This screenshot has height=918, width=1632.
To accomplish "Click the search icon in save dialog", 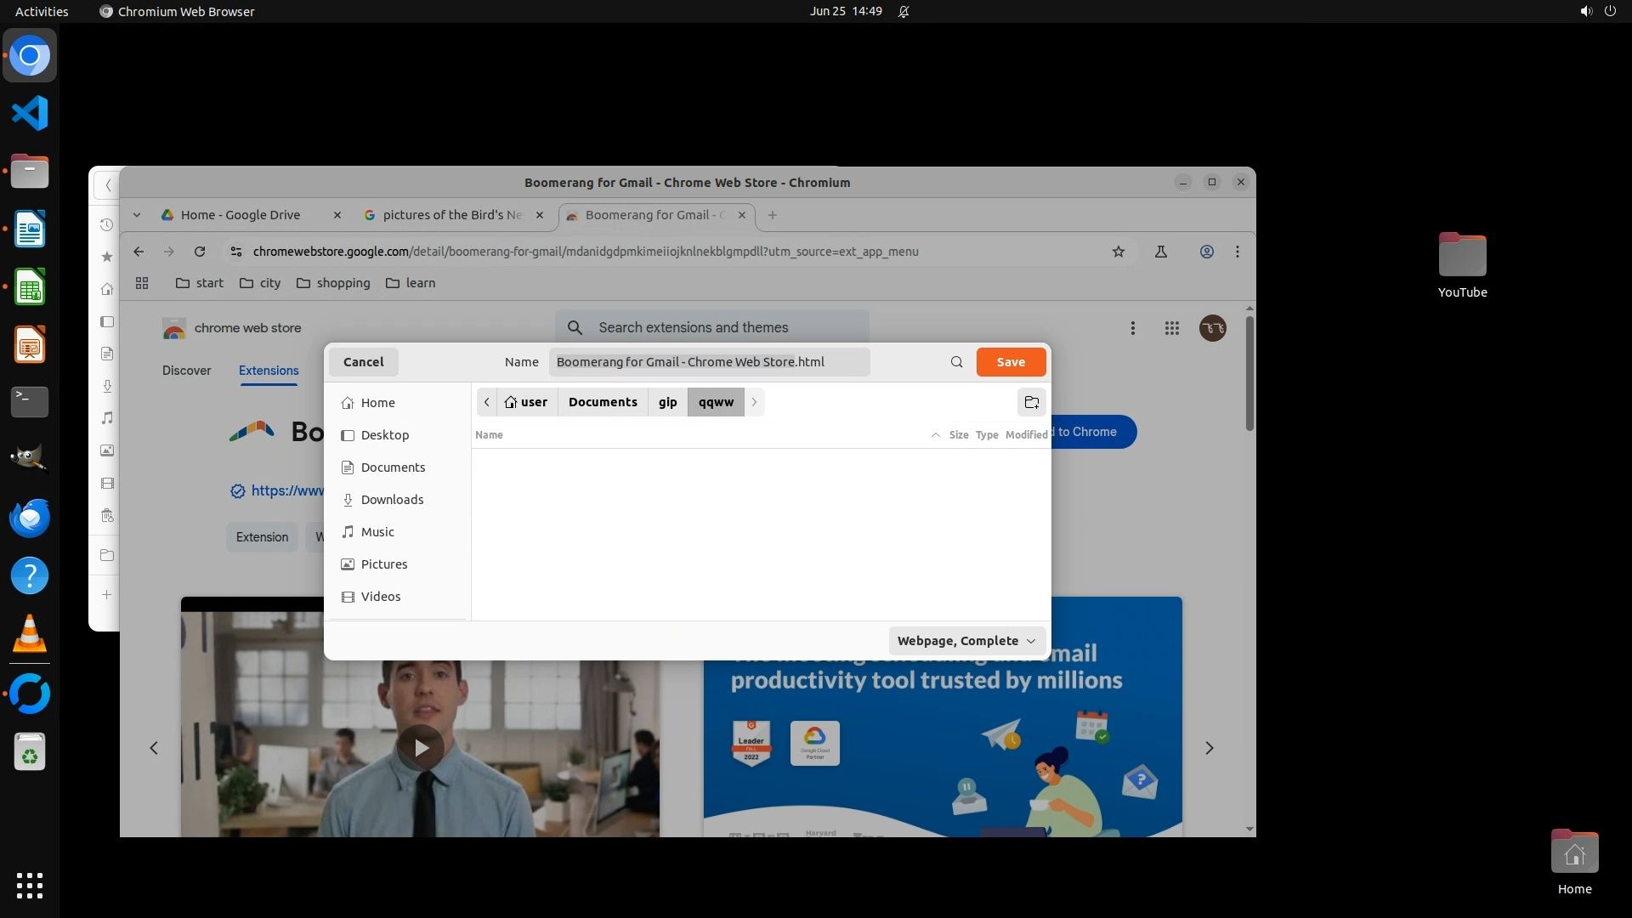I will (x=956, y=362).
